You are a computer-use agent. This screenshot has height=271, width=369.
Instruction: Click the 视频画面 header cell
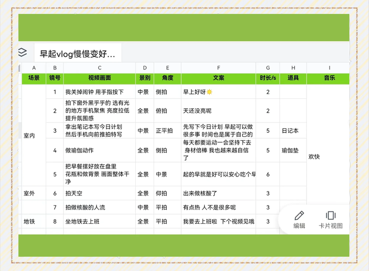tap(99, 79)
